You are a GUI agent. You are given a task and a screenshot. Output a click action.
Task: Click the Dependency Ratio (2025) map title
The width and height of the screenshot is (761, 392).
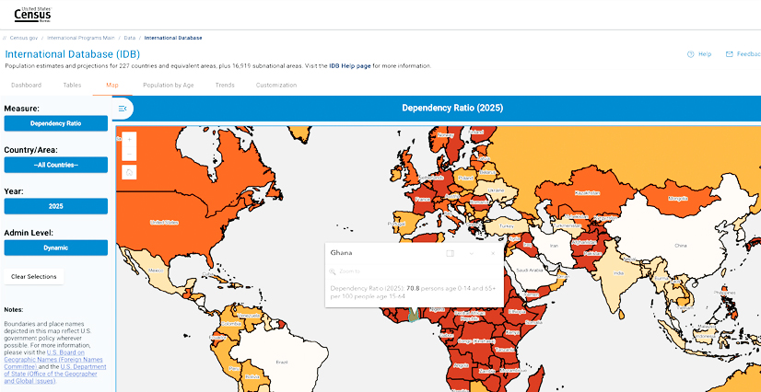pos(452,108)
